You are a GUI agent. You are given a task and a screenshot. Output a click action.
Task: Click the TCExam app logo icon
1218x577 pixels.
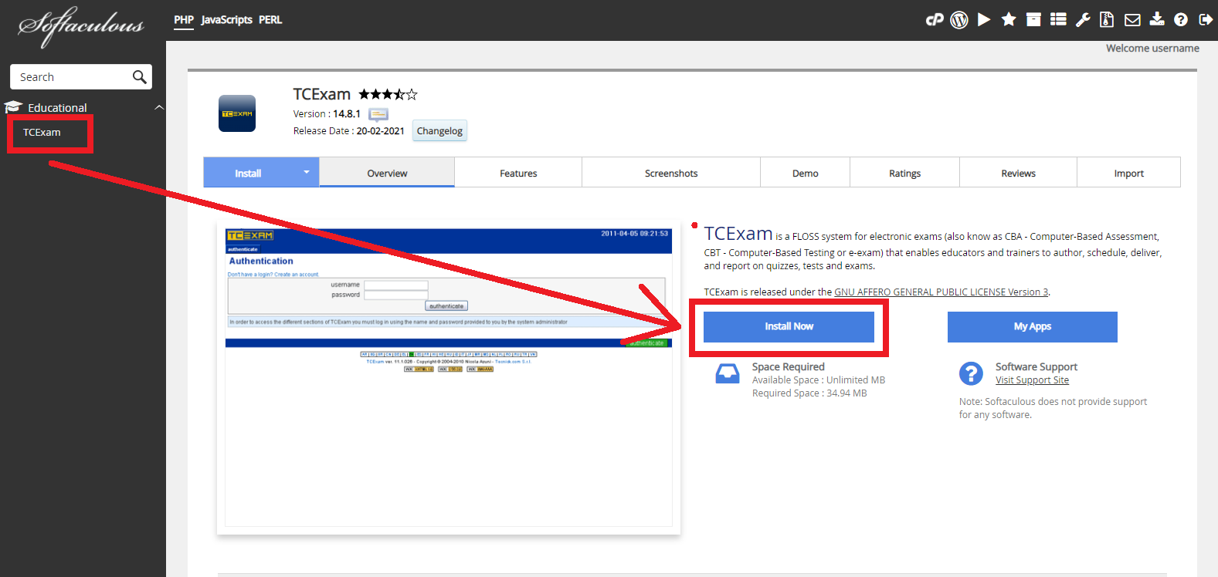coord(237,113)
